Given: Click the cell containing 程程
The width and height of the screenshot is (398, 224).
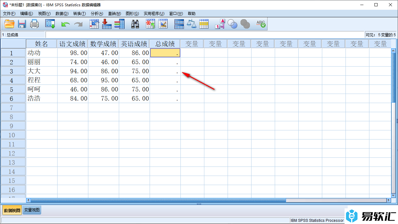Looking at the screenshot, I should 42,80.
